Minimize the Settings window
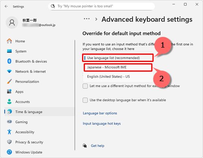The height and width of the screenshot is (158, 203). (x=174, y=4)
